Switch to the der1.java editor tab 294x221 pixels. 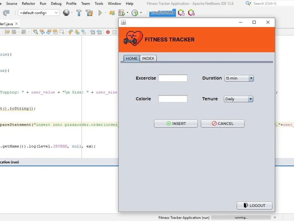pos(6,24)
